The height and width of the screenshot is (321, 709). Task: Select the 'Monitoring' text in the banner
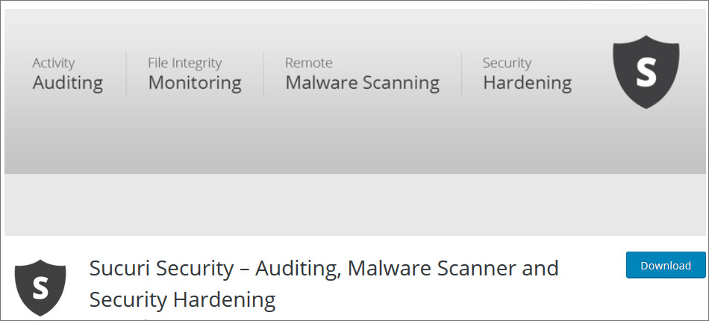click(195, 82)
